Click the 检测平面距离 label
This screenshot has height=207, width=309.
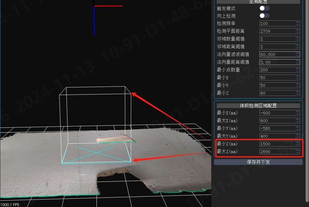(230, 31)
